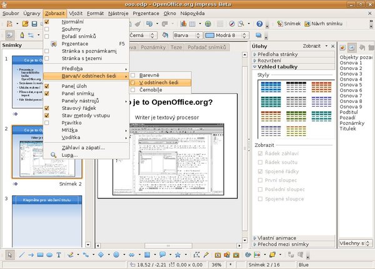Viewport: 375px width, 269px height.
Task: Open Záhlaví a zápatí dialog entry
Action: (86, 148)
